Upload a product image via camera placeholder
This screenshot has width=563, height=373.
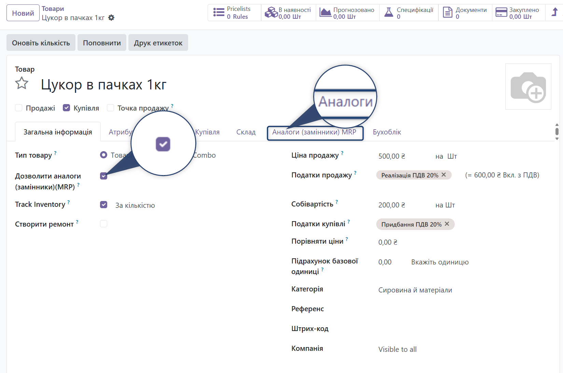pyautogui.click(x=528, y=86)
